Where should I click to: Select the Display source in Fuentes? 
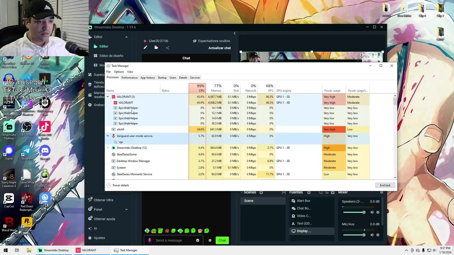pos(311,231)
